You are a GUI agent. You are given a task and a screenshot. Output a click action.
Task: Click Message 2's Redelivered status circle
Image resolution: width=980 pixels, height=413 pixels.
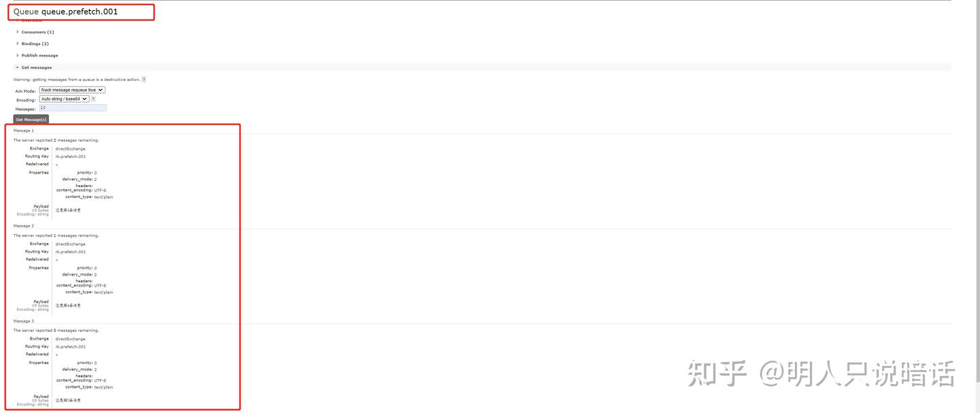click(x=56, y=260)
